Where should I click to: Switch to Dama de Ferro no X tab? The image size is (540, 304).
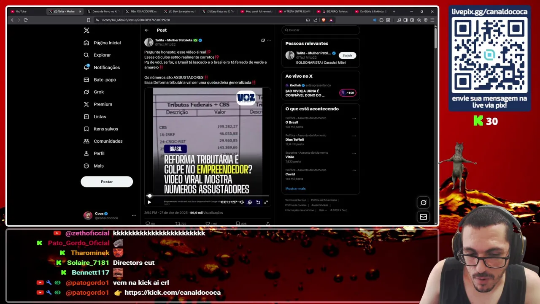103,11
